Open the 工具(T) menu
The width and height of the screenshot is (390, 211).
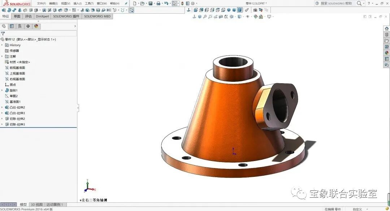[89, 4]
